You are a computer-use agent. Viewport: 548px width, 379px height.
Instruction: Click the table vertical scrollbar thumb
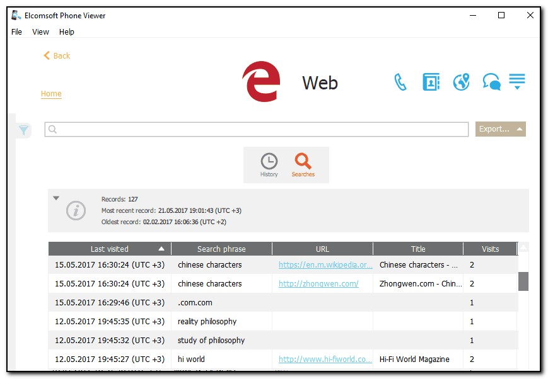click(x=523, y=281)
